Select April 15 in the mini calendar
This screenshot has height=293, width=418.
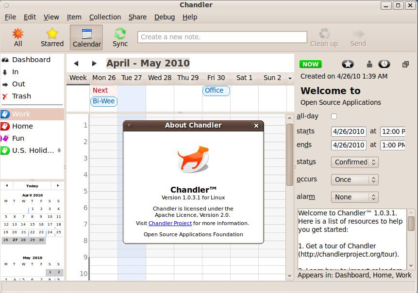pyautogui.click(x=32, y=224)
